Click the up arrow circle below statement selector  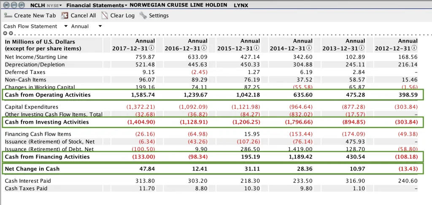pos(5,33)
